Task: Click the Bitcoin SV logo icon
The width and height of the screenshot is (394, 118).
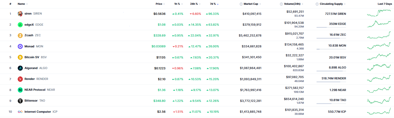Action: pos(20,57)
